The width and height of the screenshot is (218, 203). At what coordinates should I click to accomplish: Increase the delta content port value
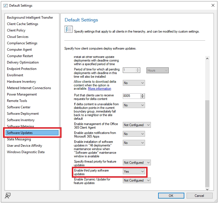143,95
